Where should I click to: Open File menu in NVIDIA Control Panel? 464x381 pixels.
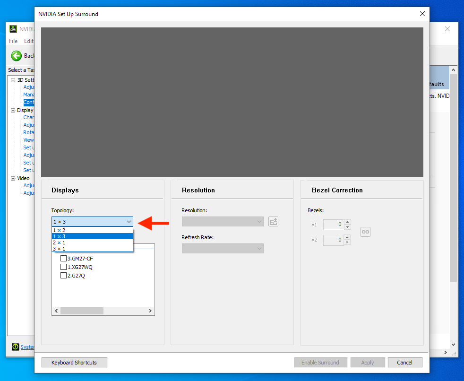pyautogui.click(x=13, y=41)
